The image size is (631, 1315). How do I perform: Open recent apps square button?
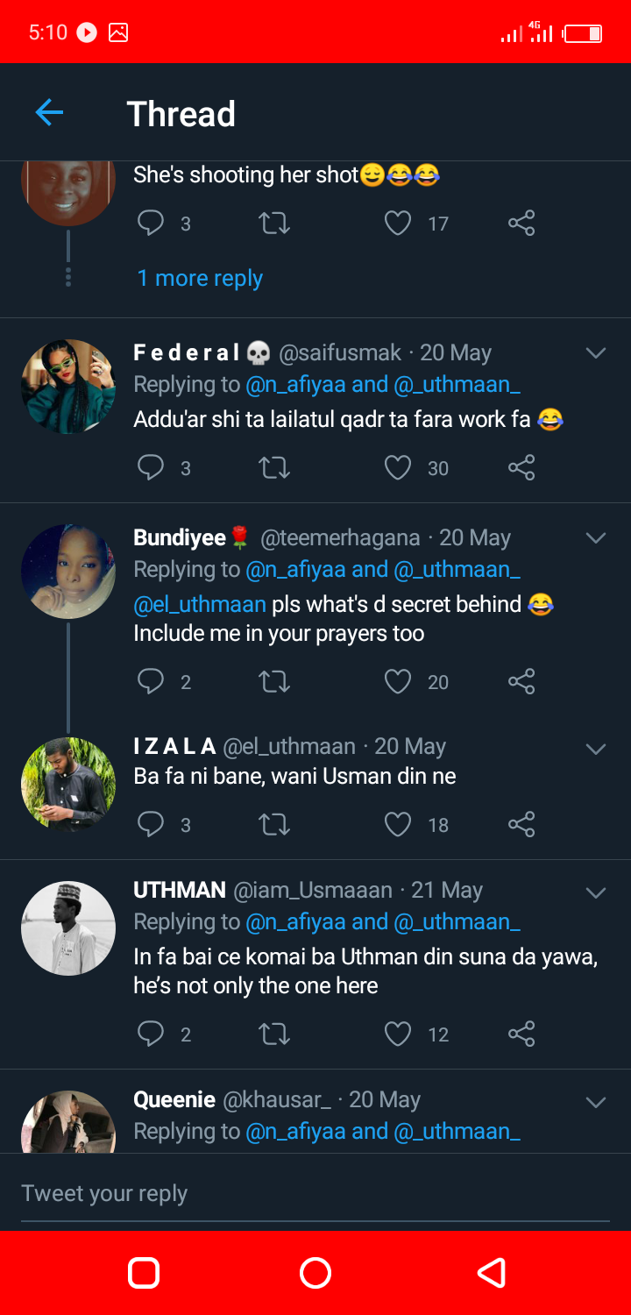point(144,1273)
